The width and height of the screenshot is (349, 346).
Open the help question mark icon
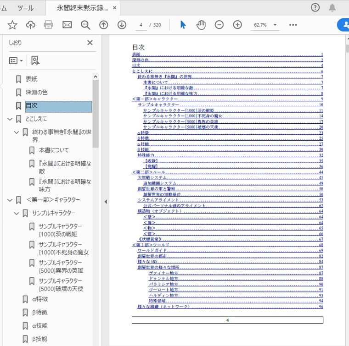(x=315, y=7)
